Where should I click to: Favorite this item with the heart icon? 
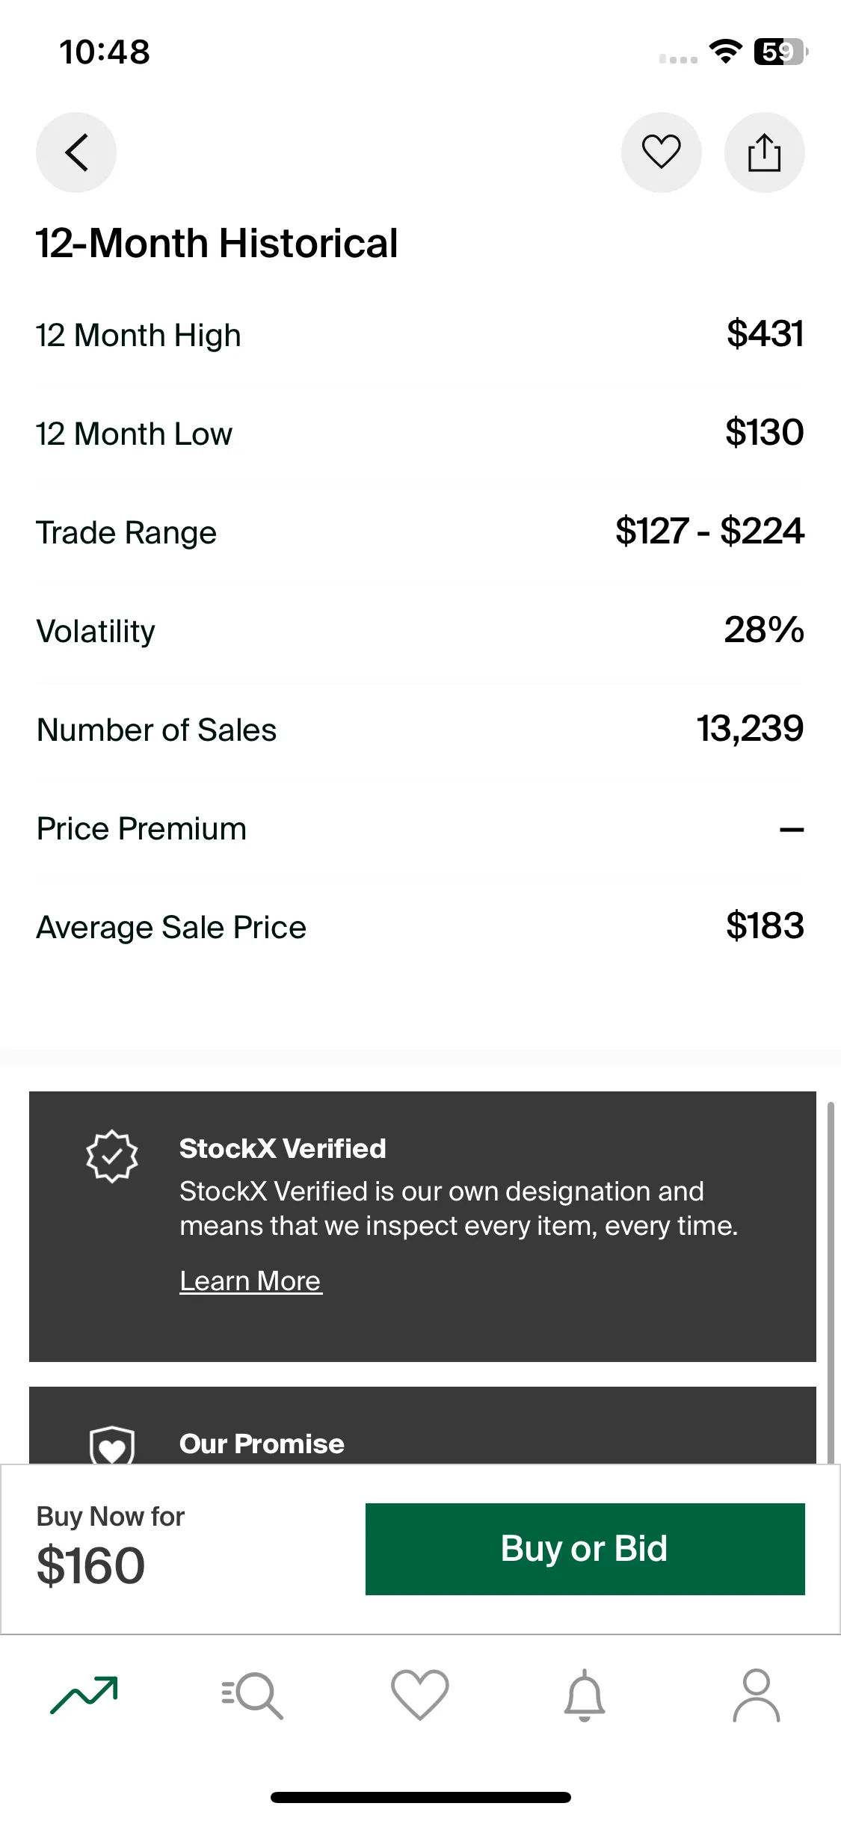coord(662,152)
